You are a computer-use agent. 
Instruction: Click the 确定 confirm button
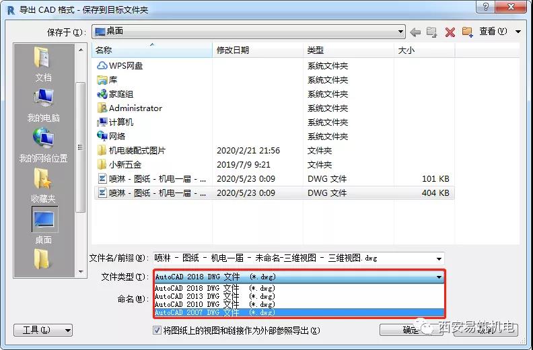pyautogui.click(x=411, y=330)
